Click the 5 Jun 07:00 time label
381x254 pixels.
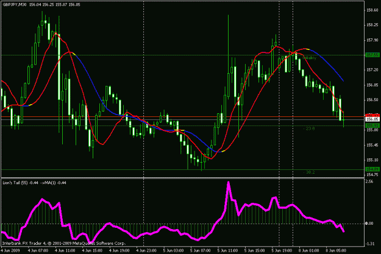pos(201,250)
